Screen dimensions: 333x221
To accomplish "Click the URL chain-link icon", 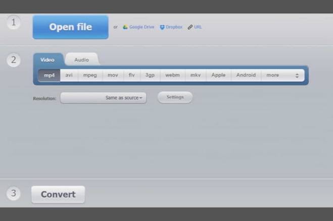I will point(190,27).
